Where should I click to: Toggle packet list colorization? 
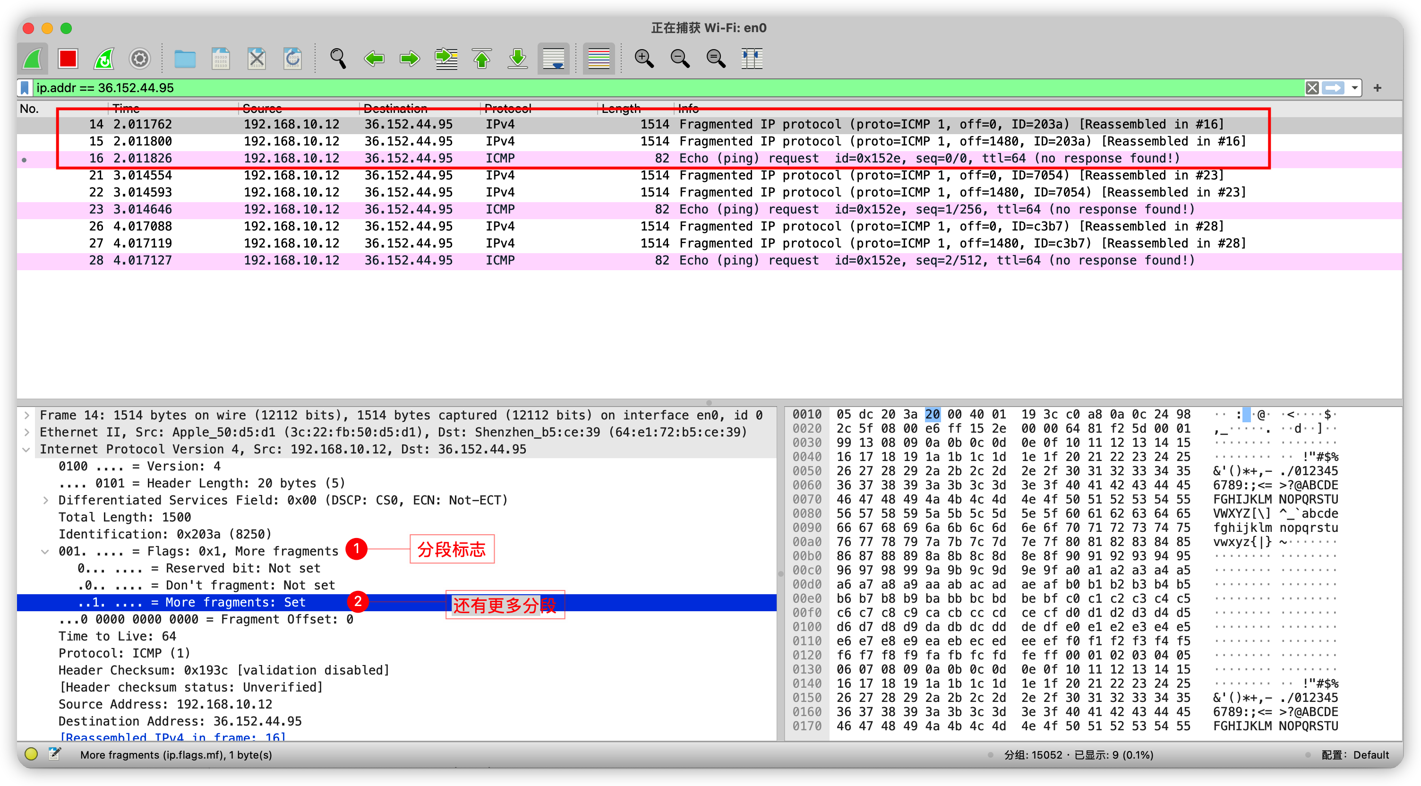point(599,59)
